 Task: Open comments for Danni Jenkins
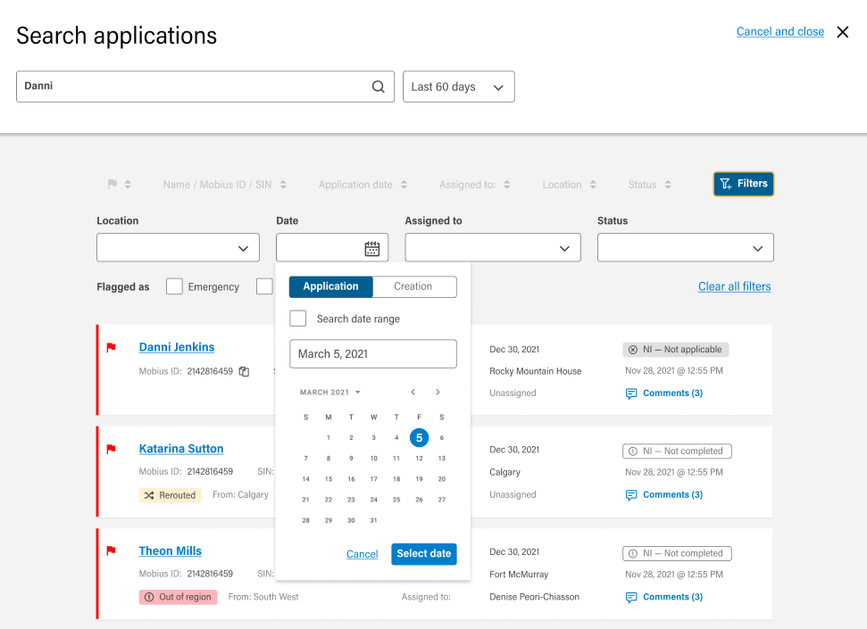coord(664,393)
